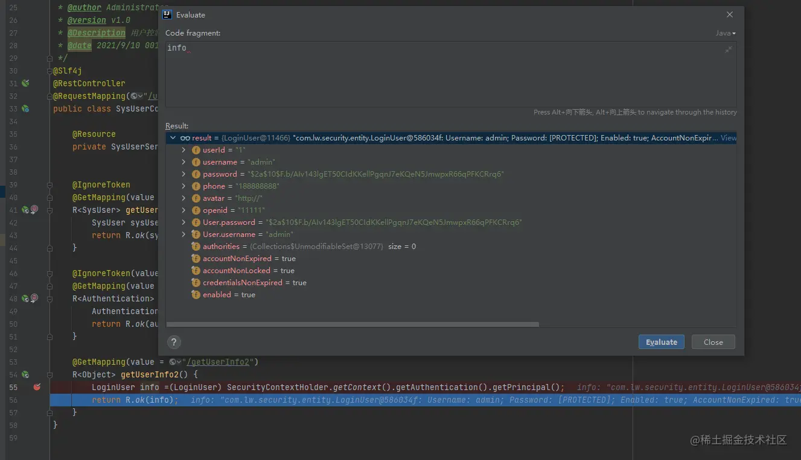Click the expand editor icon in Code fragment

click(729, 49)
